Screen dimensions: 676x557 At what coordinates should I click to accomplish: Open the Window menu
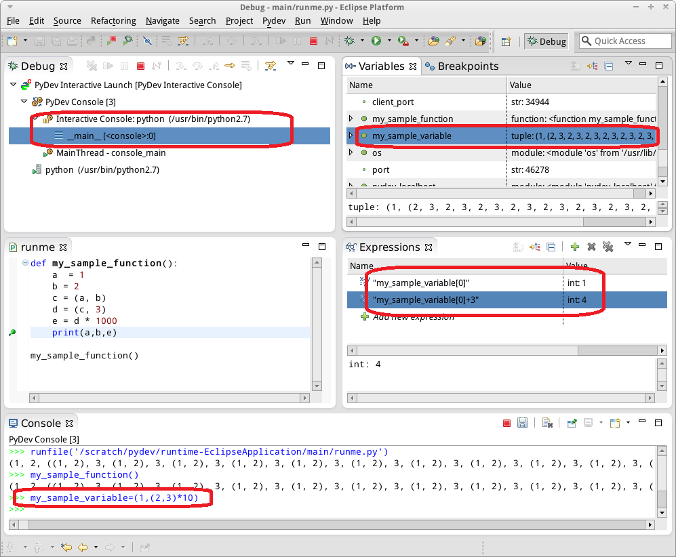tap(337, 21)
